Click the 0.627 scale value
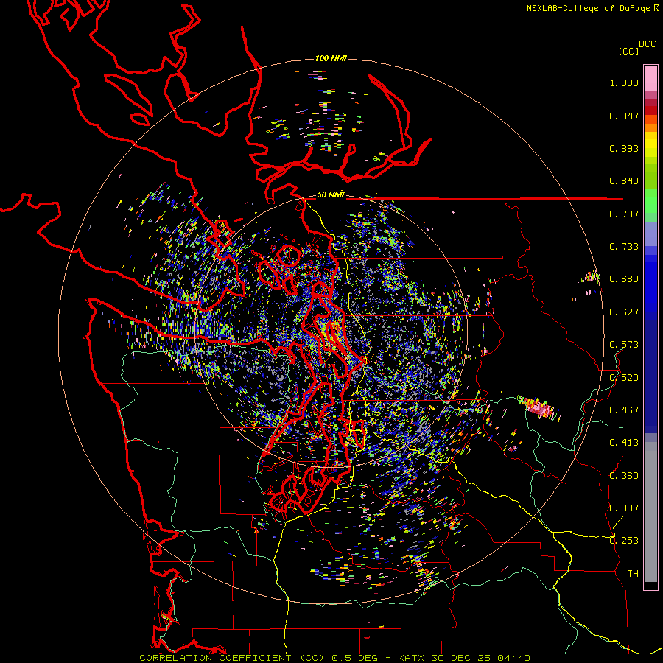663x663 pixels. 624,312
